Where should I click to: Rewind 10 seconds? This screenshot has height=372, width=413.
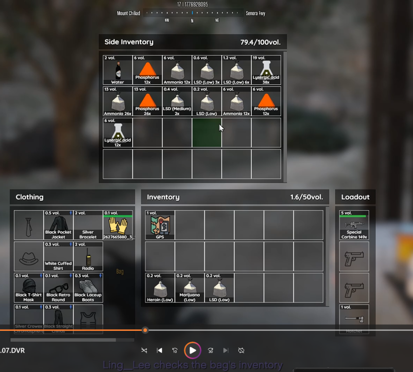coord(175,350)
